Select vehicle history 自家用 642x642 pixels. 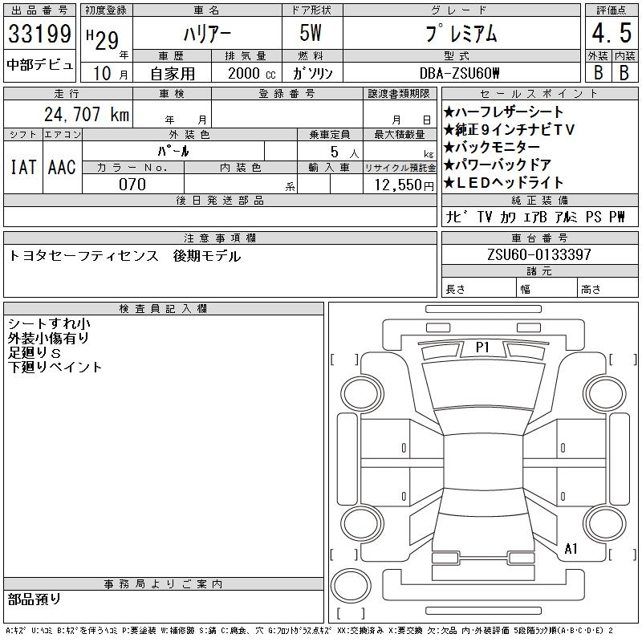[173, 74]
